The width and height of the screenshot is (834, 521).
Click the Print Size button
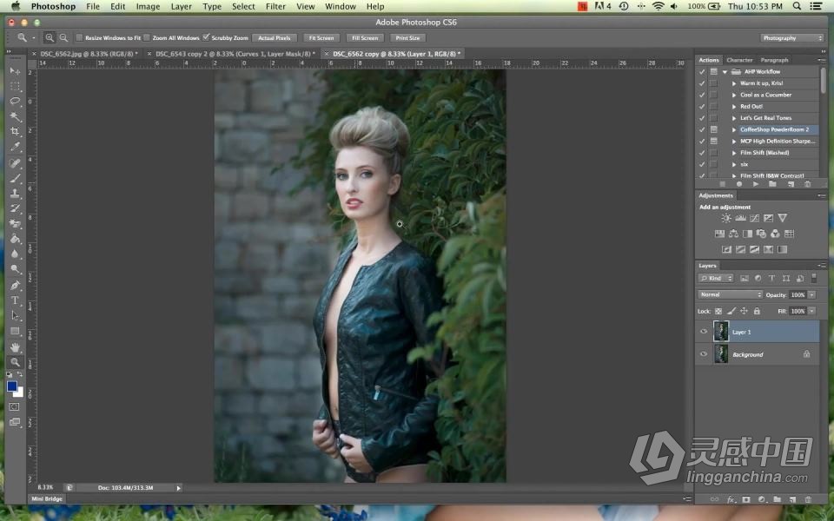(x=407, y=37)
